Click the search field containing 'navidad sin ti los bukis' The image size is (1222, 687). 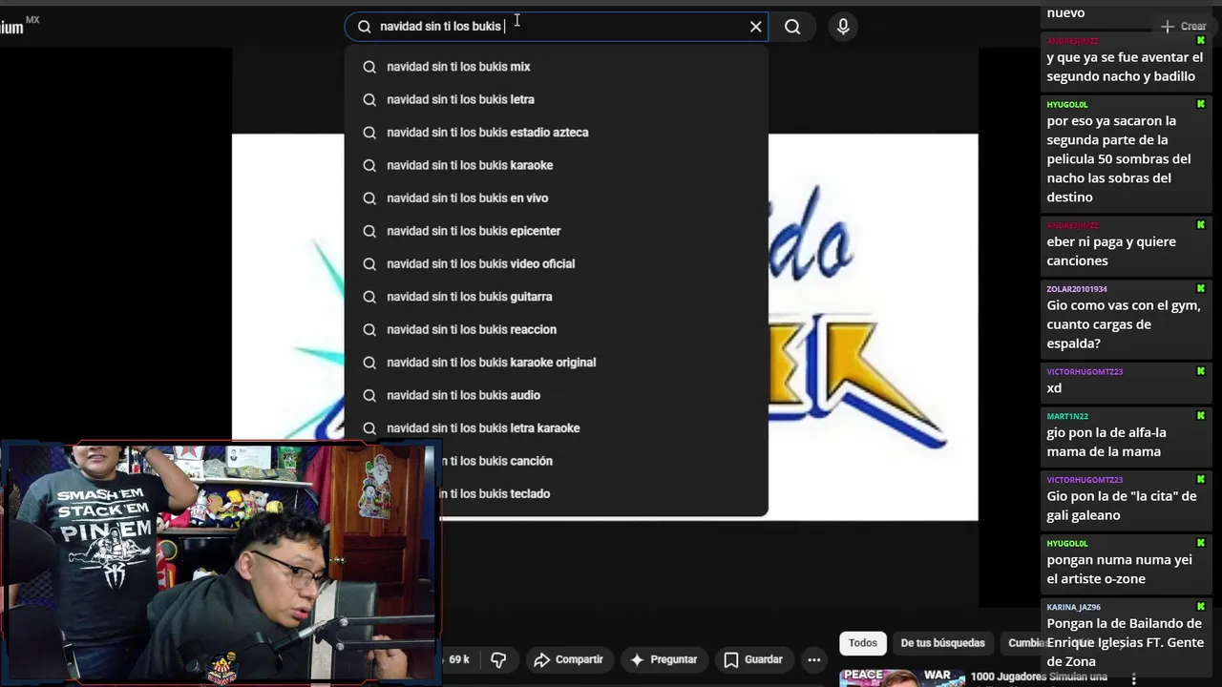(557, 27)
